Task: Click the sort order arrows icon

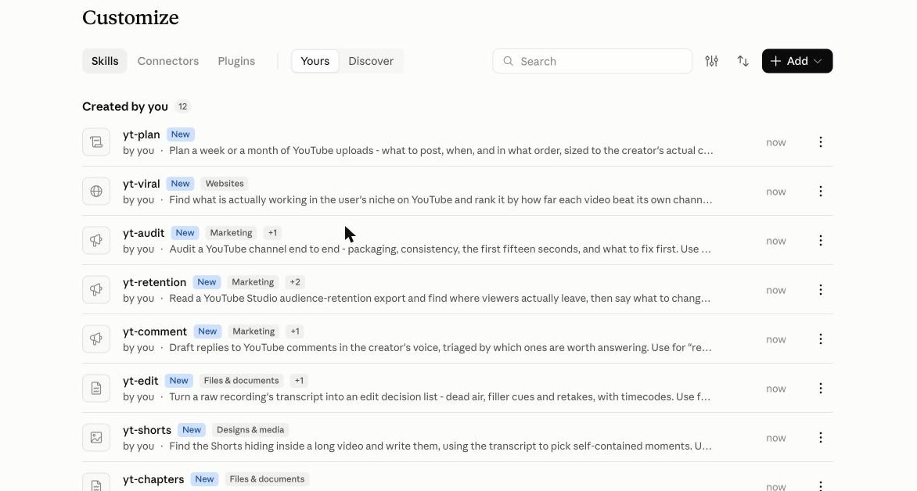Action: pyautogui.click(x=743, y=61)
